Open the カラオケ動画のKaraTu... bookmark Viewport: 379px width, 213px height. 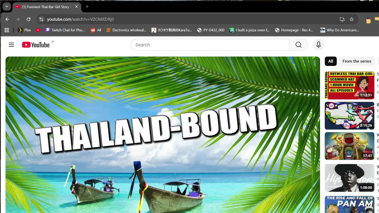172,30
